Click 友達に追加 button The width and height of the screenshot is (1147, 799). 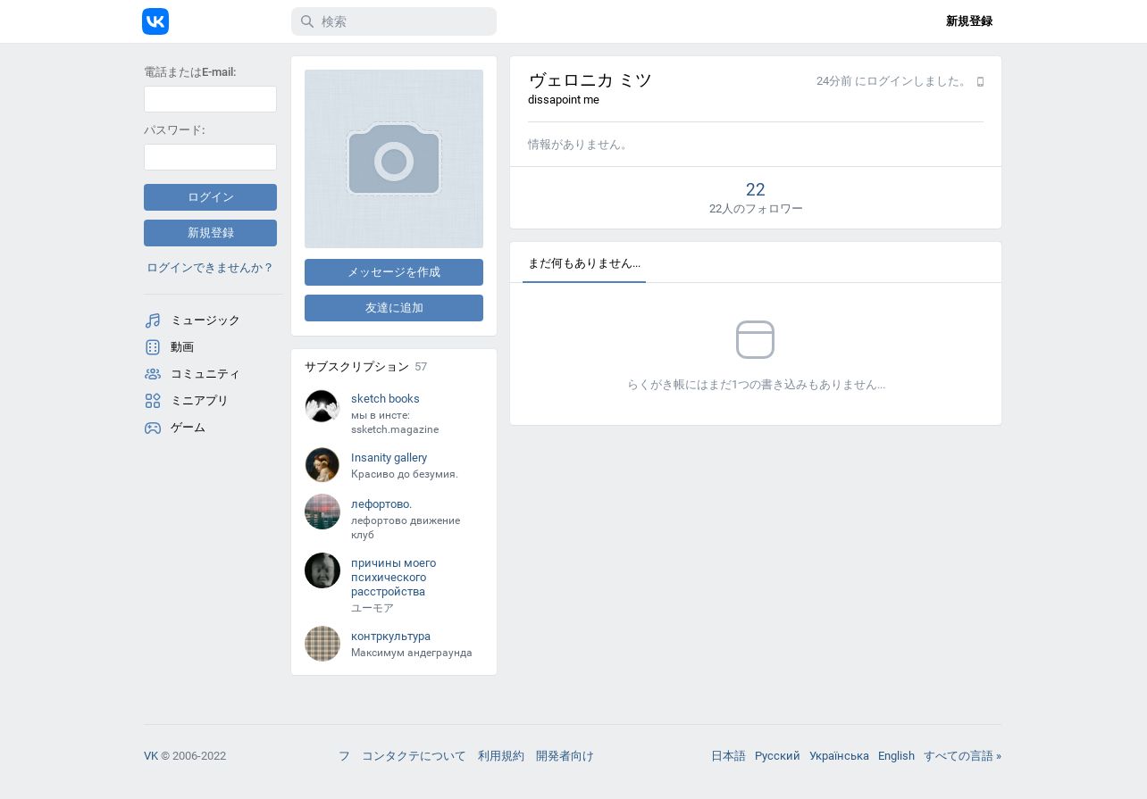(394, 308)
